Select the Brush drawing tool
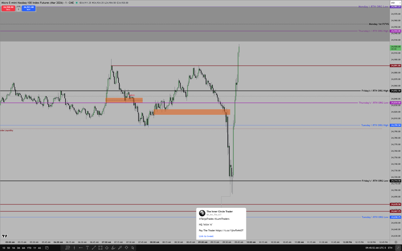402x251 pixels. point(114,248)
